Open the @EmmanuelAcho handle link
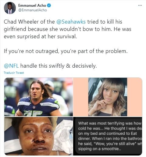The image size is (146, 157). coord(33,10)
